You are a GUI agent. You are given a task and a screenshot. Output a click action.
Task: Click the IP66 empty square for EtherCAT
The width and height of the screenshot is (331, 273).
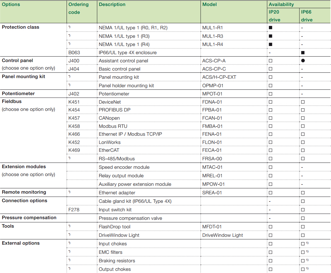[303, 150]
